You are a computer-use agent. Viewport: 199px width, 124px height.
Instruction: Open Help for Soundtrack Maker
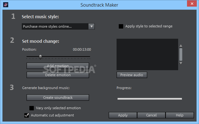tap(180, 115)
